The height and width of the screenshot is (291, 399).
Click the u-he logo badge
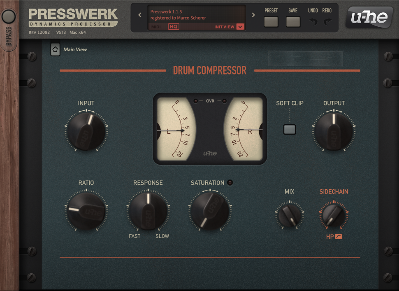pyautogui.click(x=369, y=17)
